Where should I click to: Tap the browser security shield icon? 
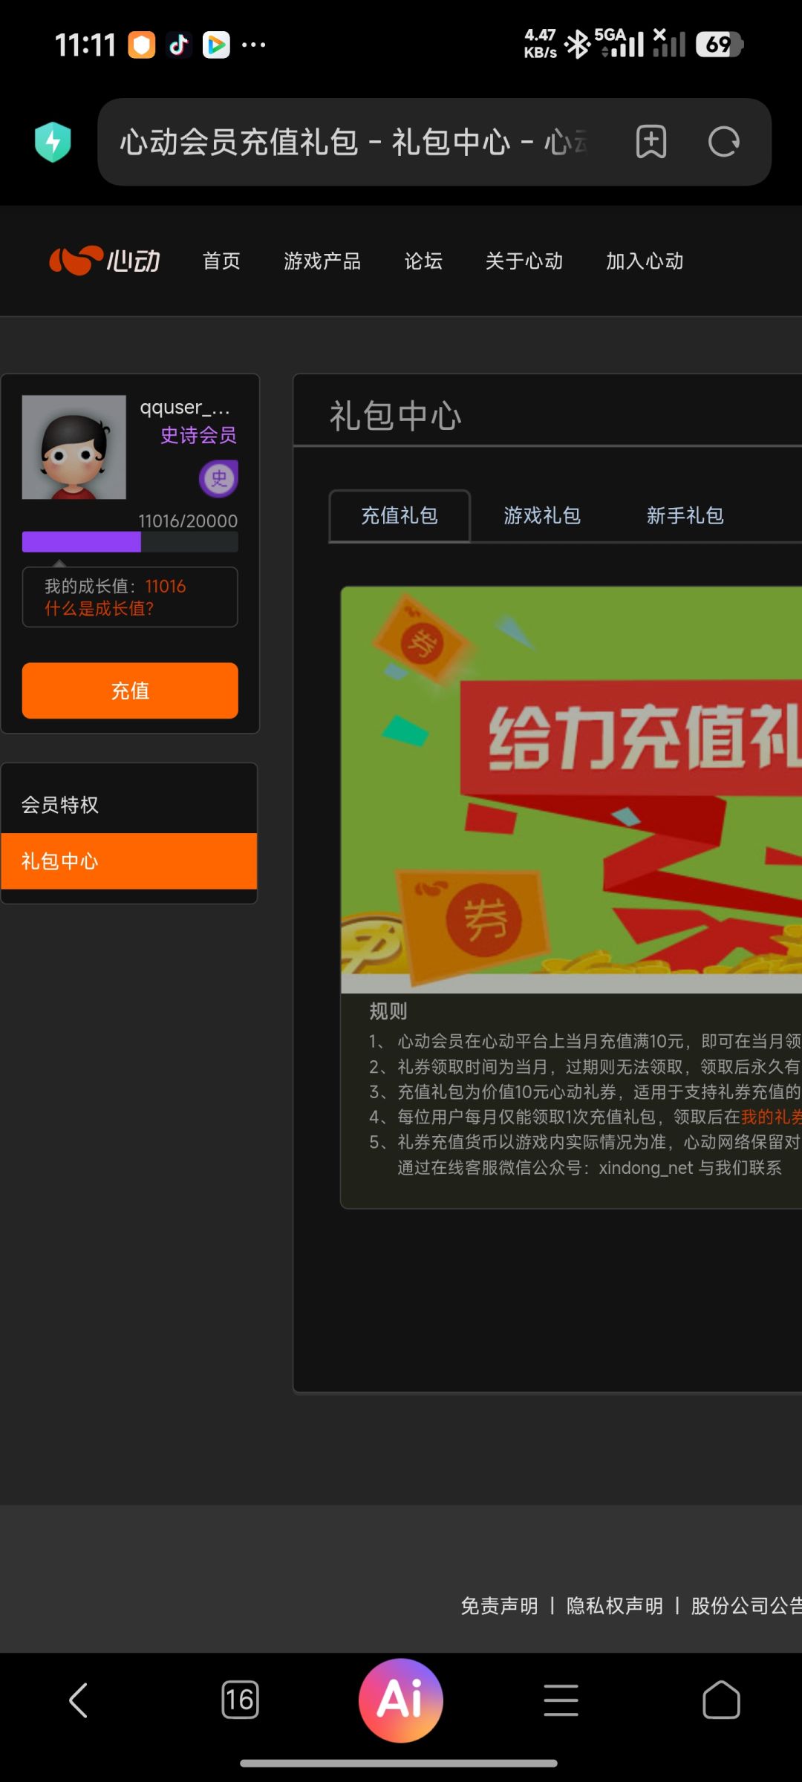click(53, 142)
